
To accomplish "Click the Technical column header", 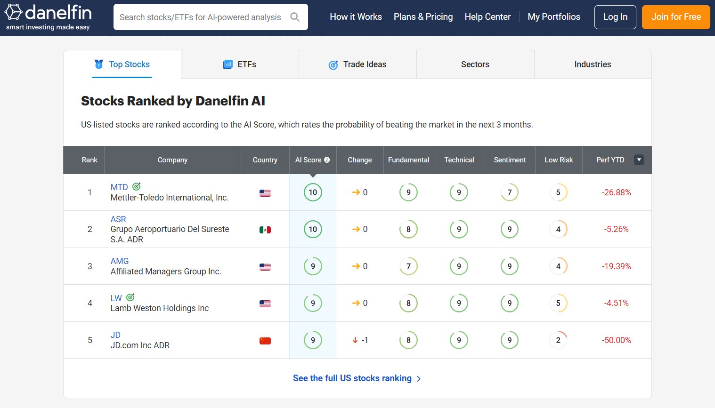I will pos(459,160).
